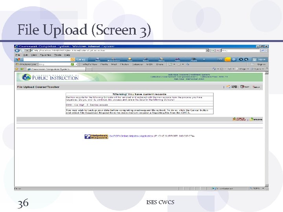Click Mail on Windows Live toolbar
The width and height of the screenshot is (283, 212).
pos(114,64)
